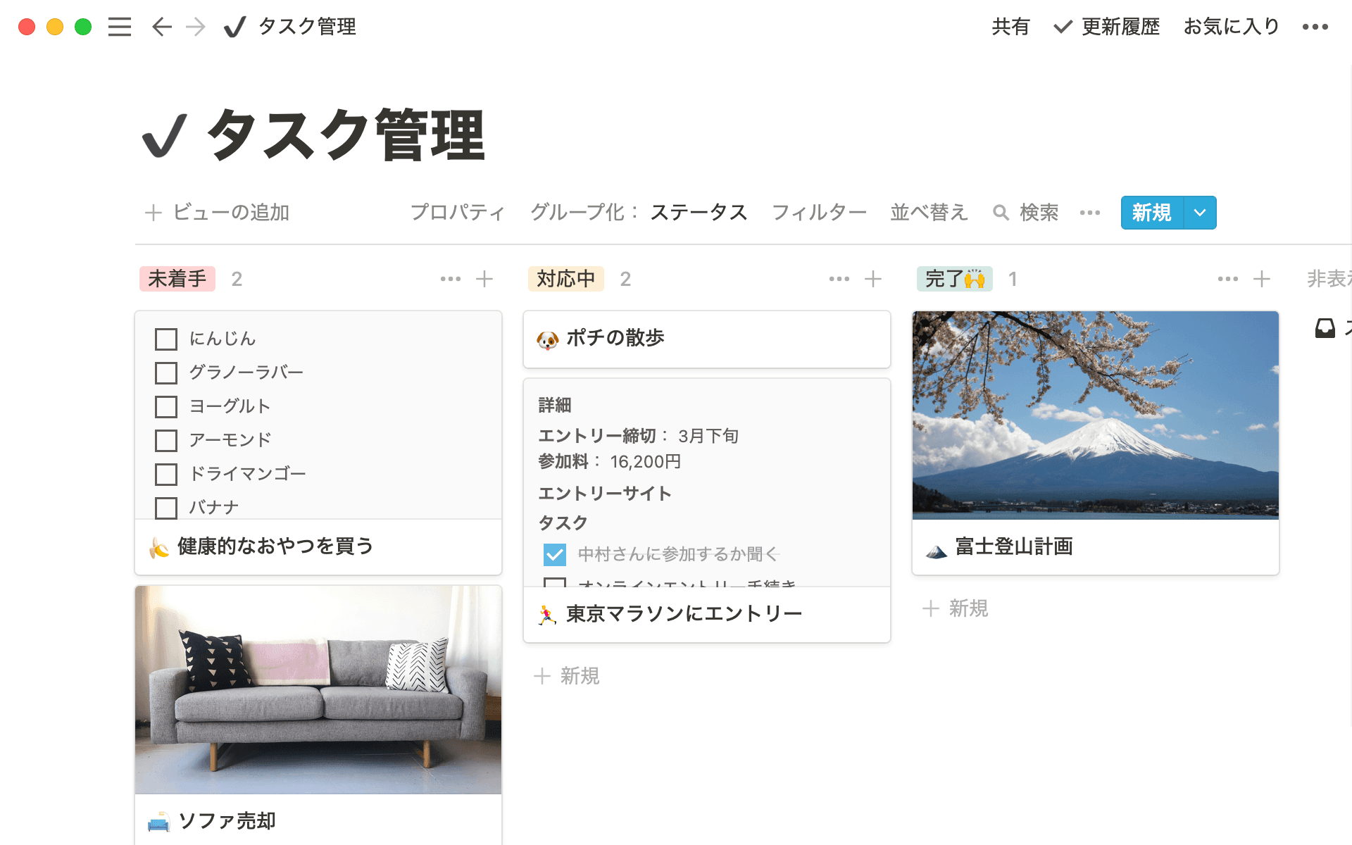This screenshot has height=845, width=1352.
Task: Click the 未着手 pink status label
Action: [x=177, y=279]
